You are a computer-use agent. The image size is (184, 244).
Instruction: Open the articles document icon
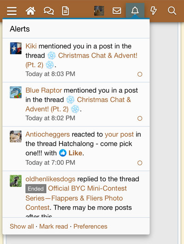65,11
